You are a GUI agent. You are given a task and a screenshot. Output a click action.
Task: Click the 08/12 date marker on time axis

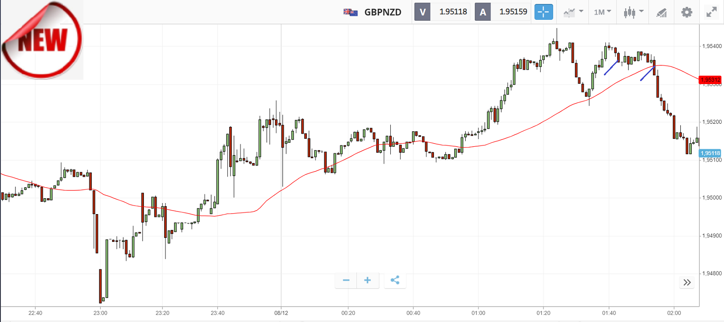pyautogui.click(x=281, y=313)
